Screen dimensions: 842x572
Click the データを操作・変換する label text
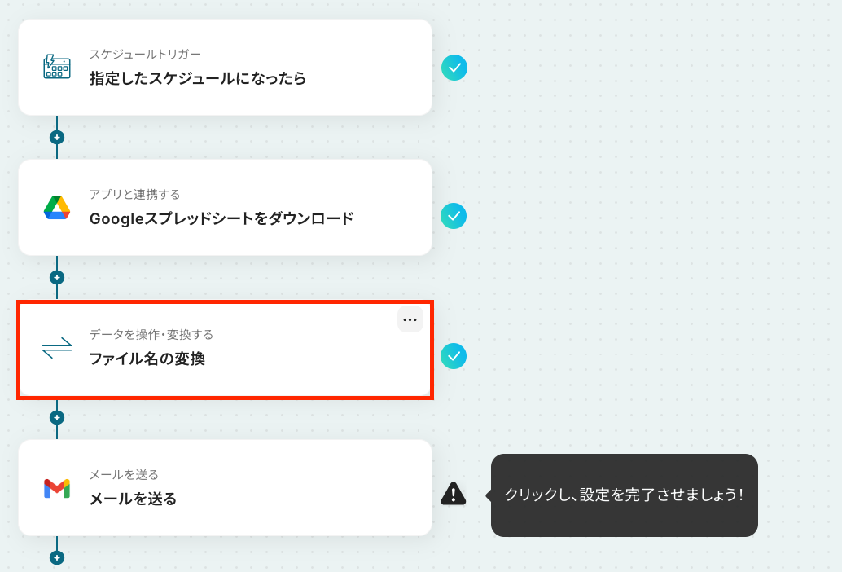pyautogui.click(x=151, y=335)
